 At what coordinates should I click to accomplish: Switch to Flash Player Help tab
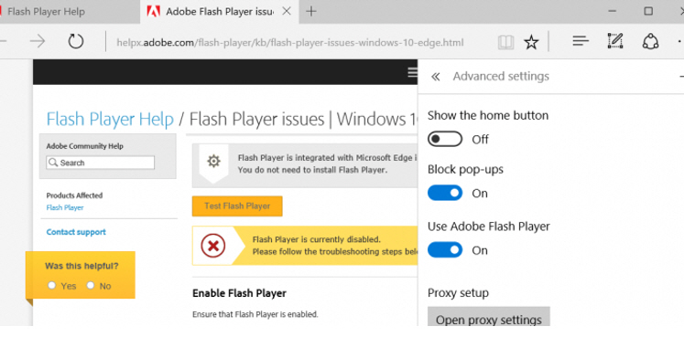[x=70, y=12]
